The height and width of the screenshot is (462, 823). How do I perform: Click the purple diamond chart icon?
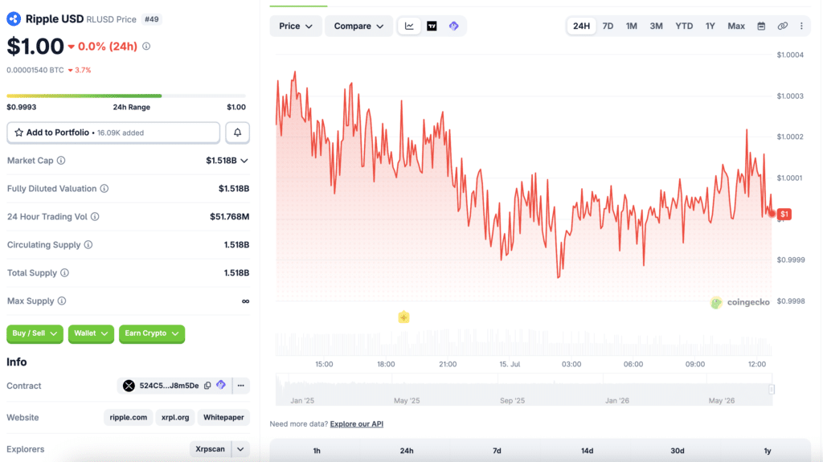[454, 26]
